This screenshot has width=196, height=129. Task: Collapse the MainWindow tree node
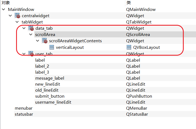pyautogui.click(x=3, y=10)
